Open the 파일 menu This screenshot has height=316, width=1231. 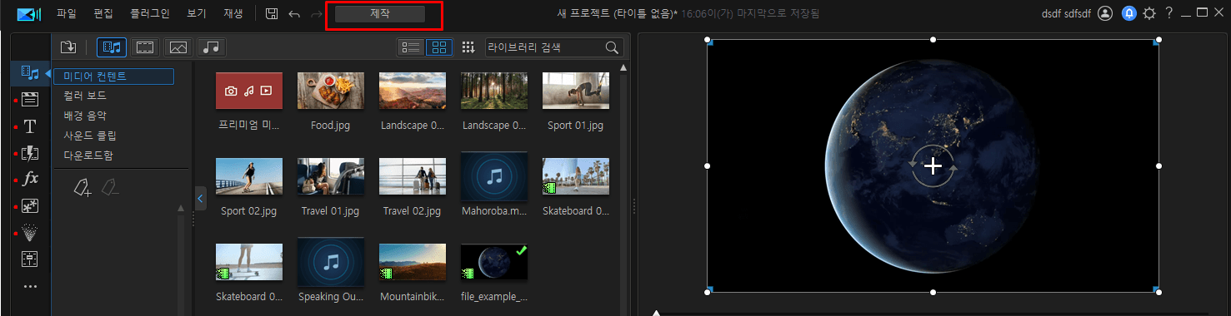[67, 13]
